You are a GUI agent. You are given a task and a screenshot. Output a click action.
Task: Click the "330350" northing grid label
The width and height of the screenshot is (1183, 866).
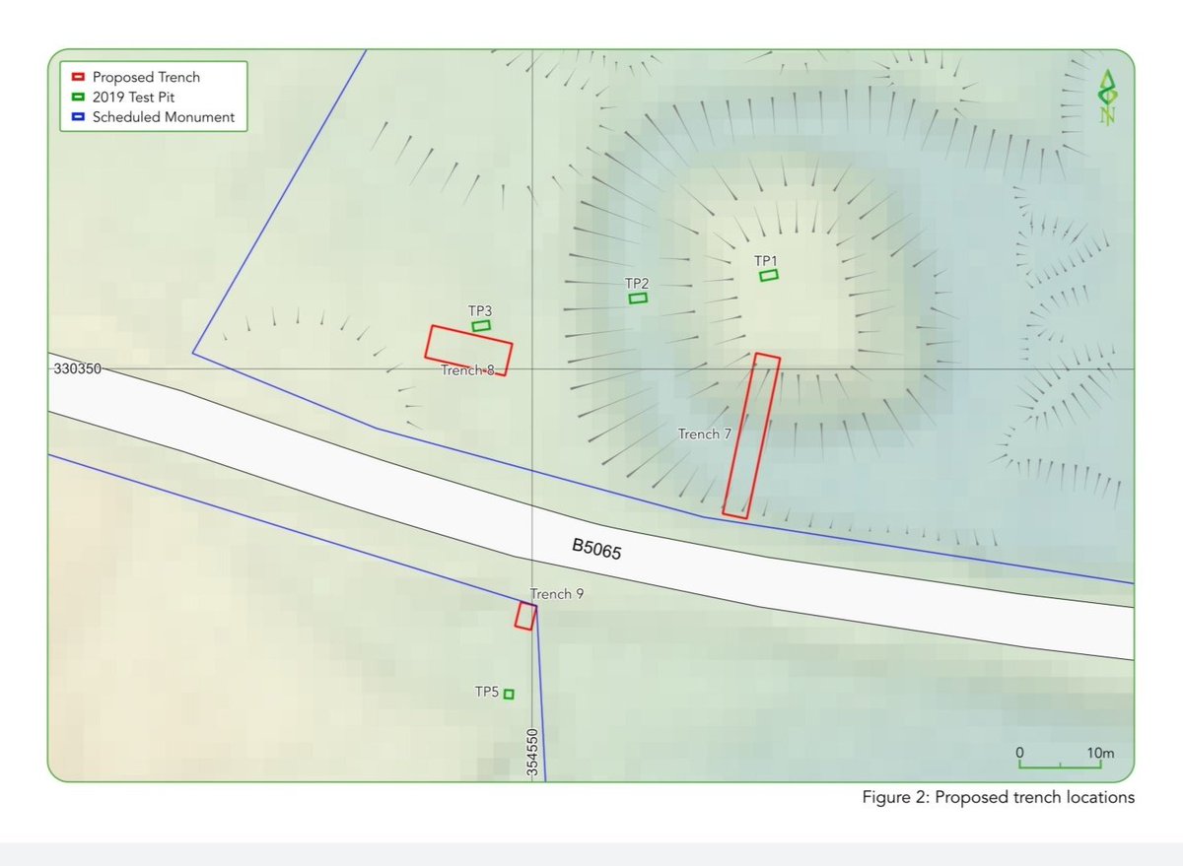click(79, 369)
